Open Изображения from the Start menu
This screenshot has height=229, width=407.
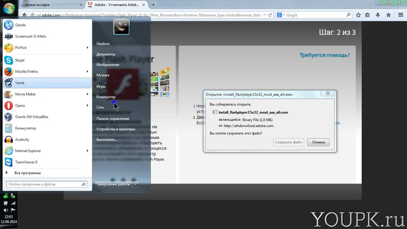(x=108, y=65)
